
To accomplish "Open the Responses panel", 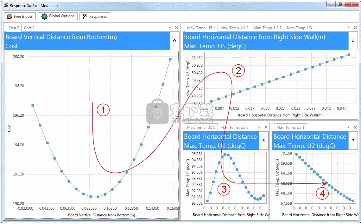I will point(95,16).
